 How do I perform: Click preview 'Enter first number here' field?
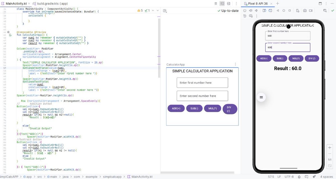[202, 83]
